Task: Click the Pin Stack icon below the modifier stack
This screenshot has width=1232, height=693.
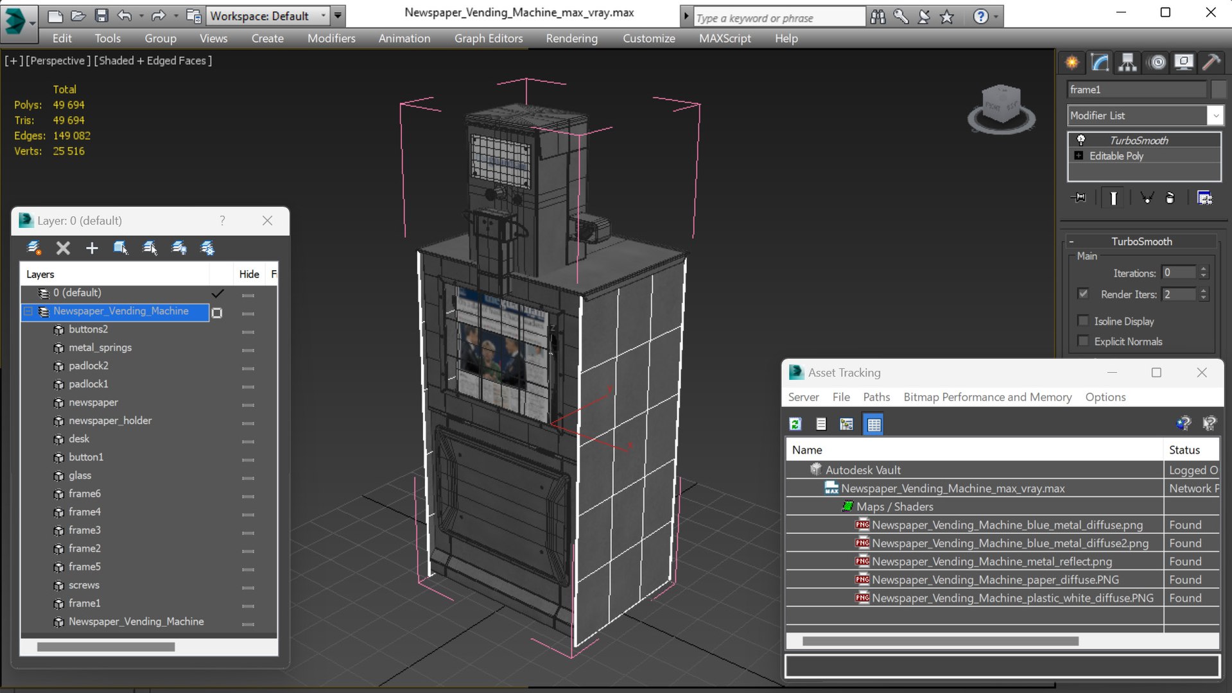Action: click(x=1079, y=198)
